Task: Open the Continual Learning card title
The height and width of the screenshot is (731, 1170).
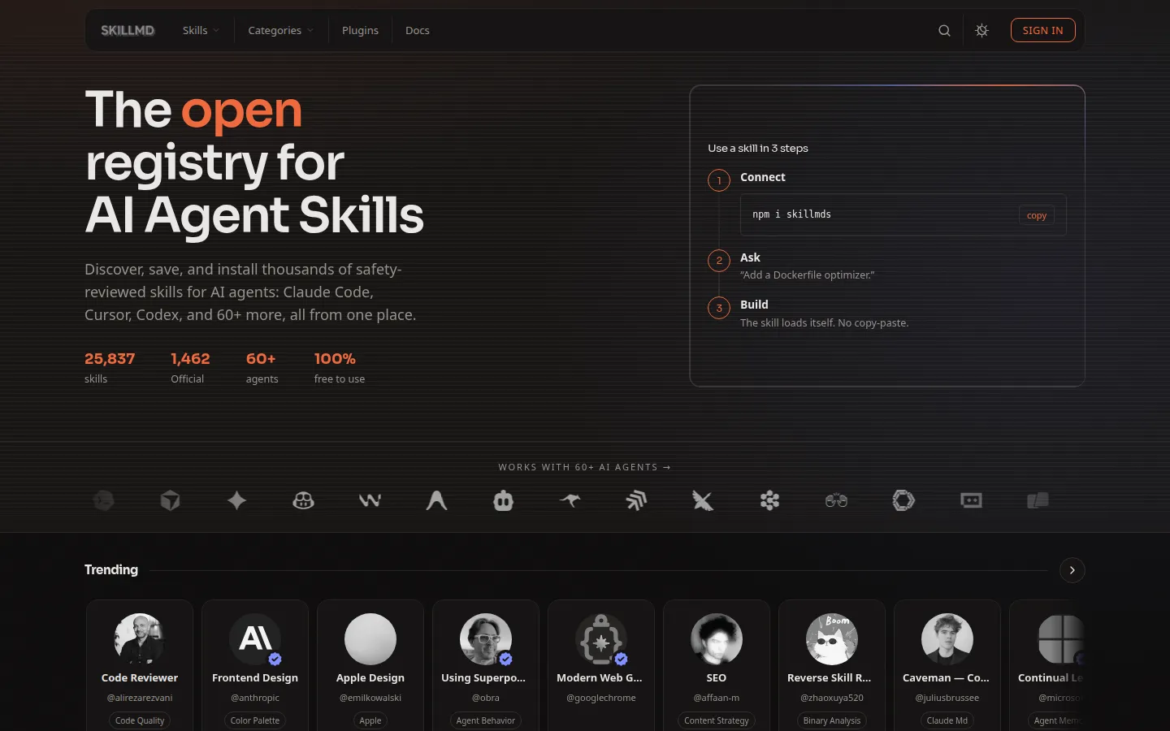Action: (x=1051, y=677)
